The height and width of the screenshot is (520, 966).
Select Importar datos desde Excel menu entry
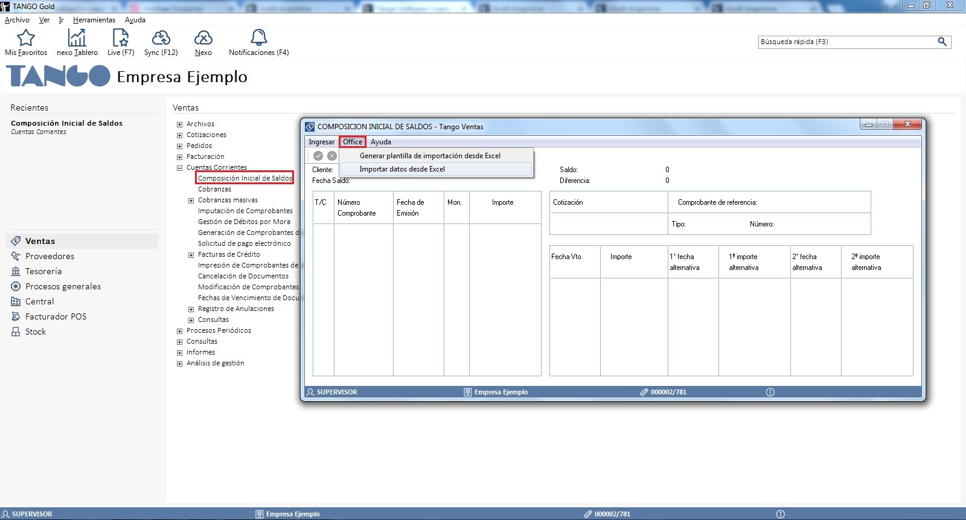tap(402, 169)
